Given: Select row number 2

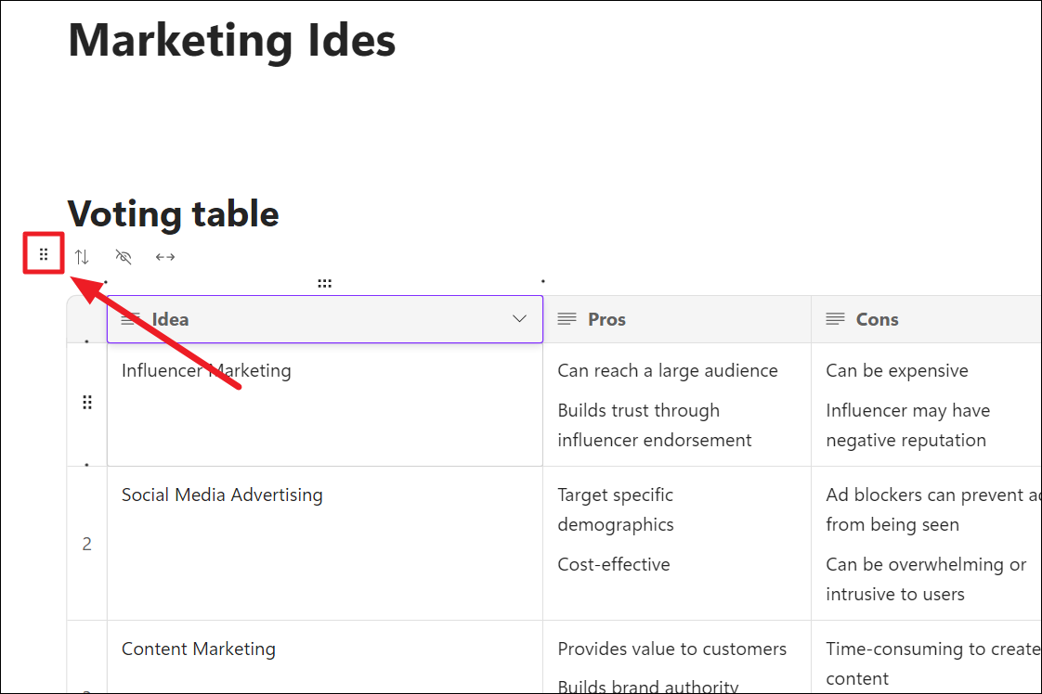Looking at the screenshot, I should click(87, 544).
